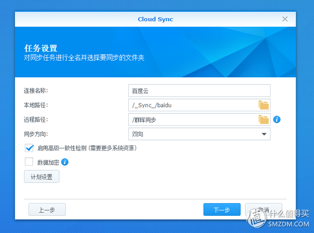Click Cloud Sync window title

[155, 19]
